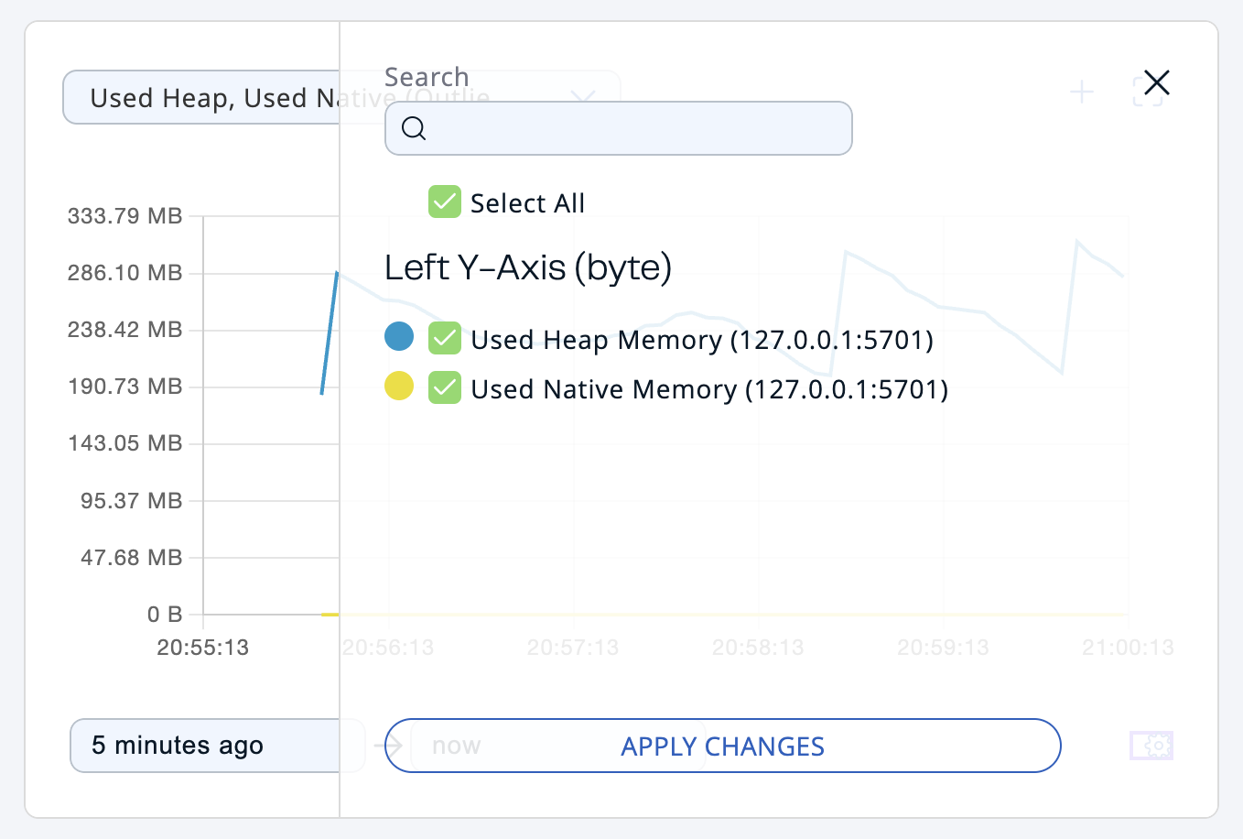Click the 'now' end time field
1243x839 pixels.
click(x=456, y=746)
